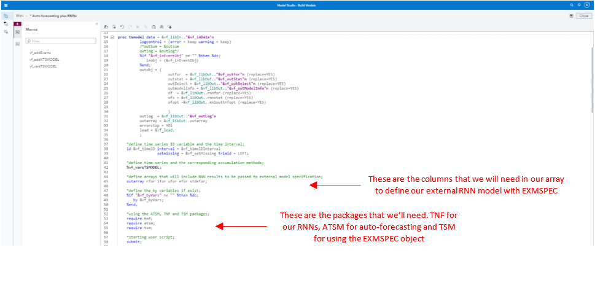This screenshot has height=296, width=595.
Task: Select macro vf_addEvents
Action: pos(41,53)
